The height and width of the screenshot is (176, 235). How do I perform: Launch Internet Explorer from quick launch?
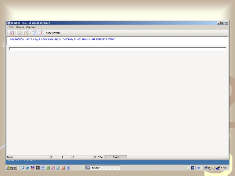[x=28, y=168]
